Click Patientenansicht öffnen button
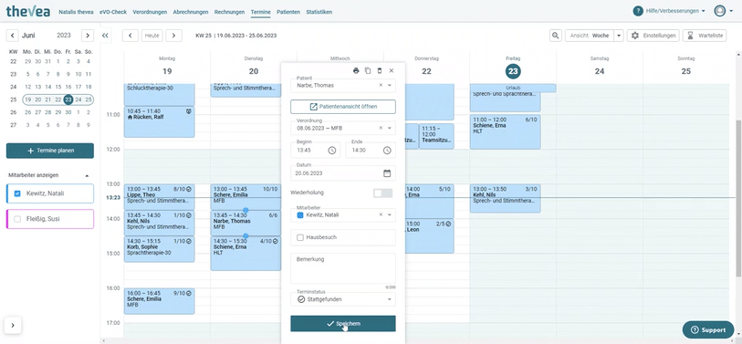The width and height of the screenshot is (742, 344). (x=343, y=107)
